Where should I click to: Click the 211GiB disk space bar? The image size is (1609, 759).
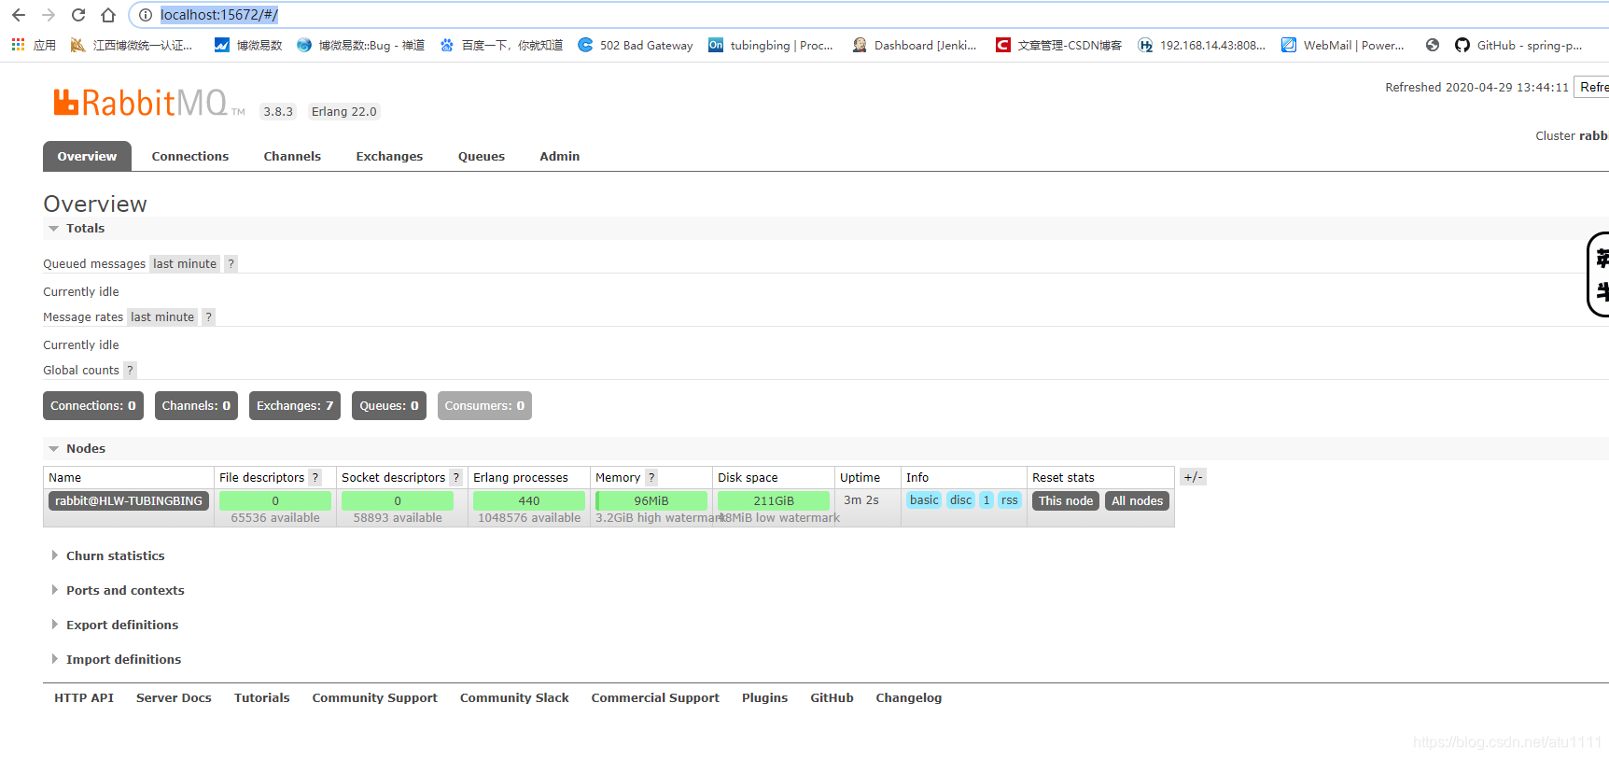coord(774,501)
